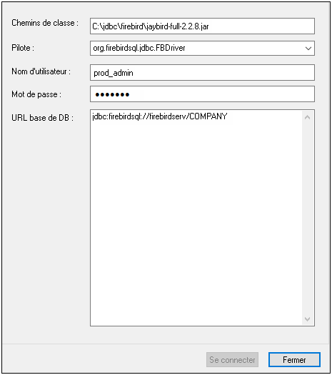Click the "Chemins de classe :" label
332x375 pixels.
[x=45, y=23]
